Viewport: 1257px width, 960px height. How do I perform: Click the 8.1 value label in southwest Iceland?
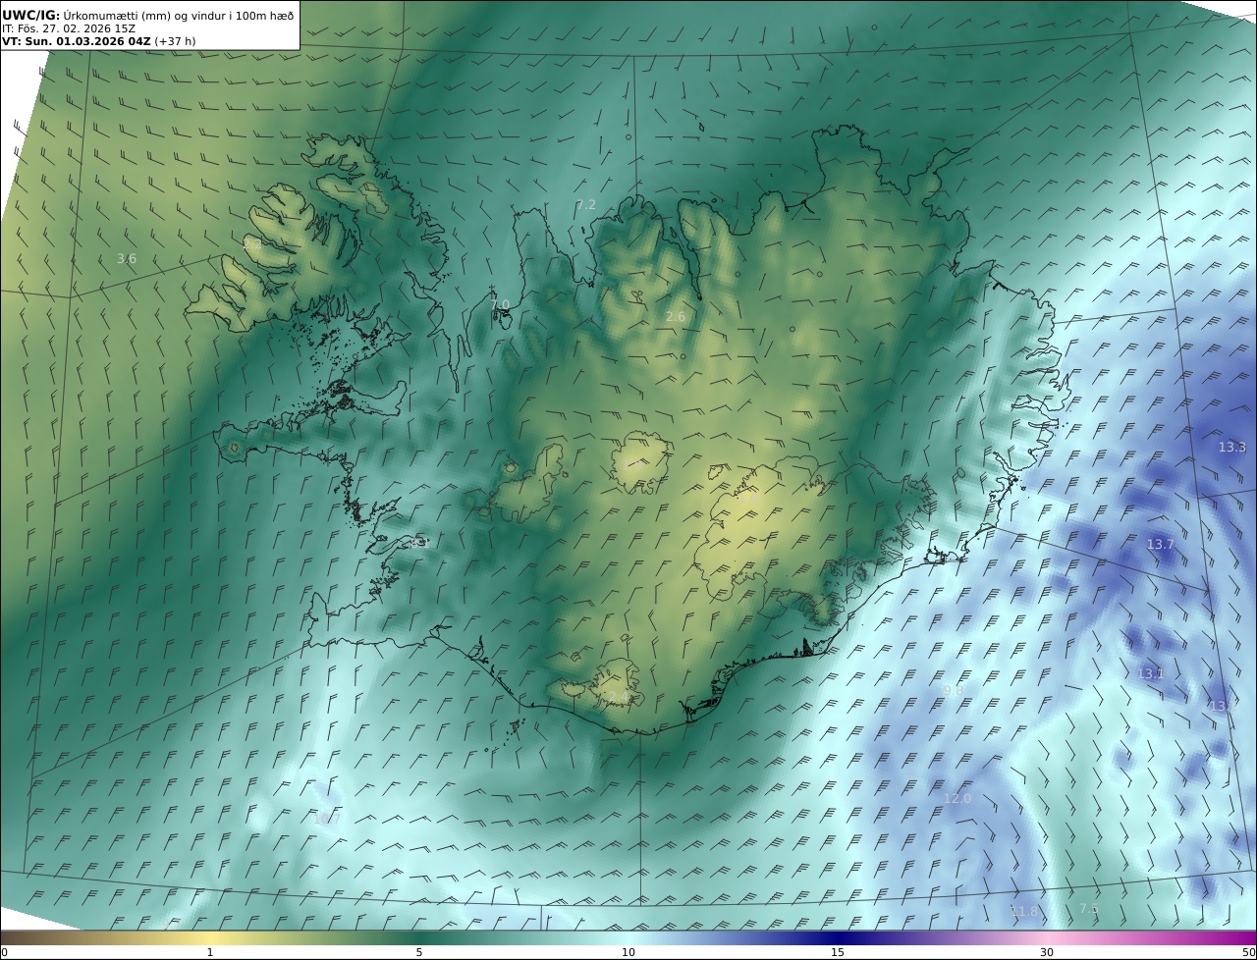[420, 542]
